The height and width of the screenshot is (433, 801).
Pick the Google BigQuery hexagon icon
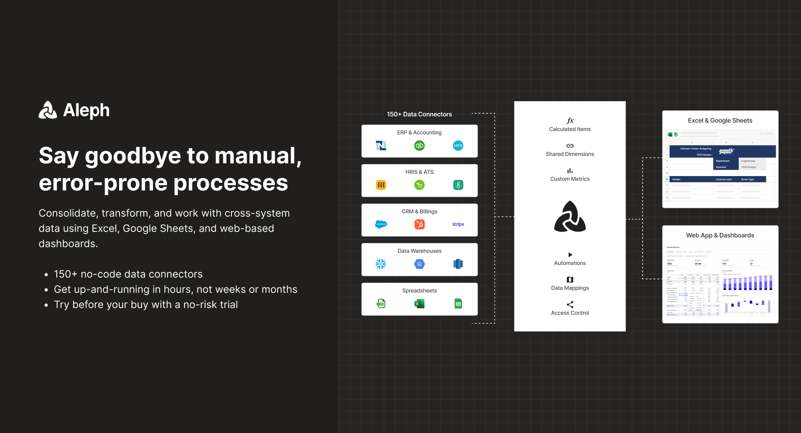point(420,264)
